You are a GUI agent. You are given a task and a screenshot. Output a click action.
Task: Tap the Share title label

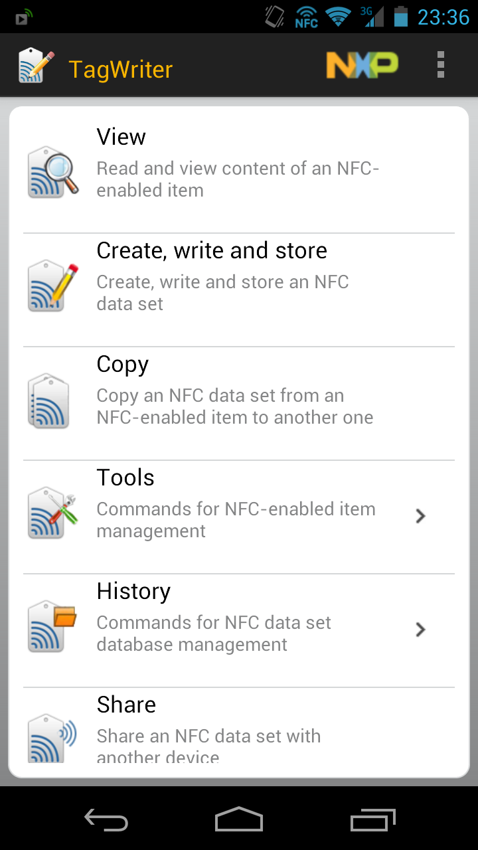(126, 705)
